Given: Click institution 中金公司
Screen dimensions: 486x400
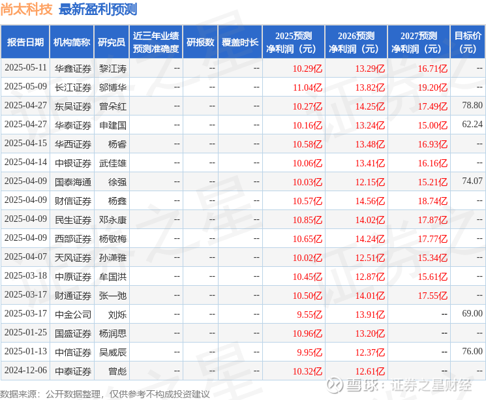Looking at the screenshot, I should pyautogui.click(x=73, y=315).
